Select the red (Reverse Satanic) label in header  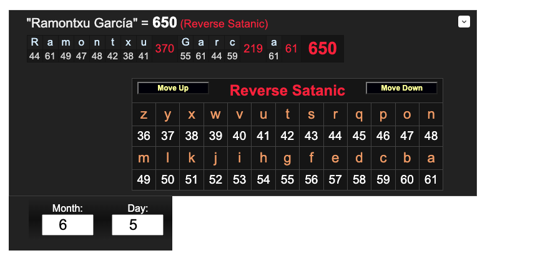tap(224, 24)
